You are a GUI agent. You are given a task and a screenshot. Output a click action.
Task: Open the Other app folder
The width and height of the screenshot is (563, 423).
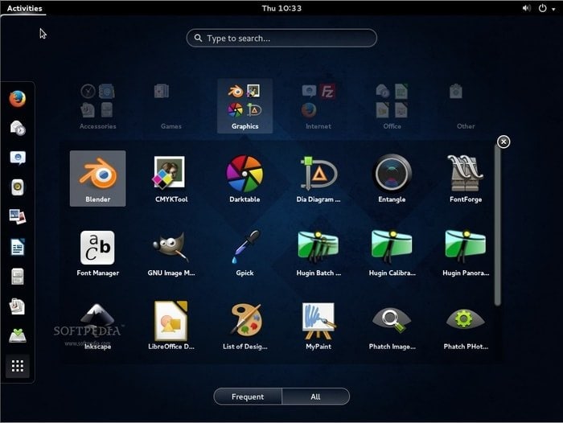466,106
